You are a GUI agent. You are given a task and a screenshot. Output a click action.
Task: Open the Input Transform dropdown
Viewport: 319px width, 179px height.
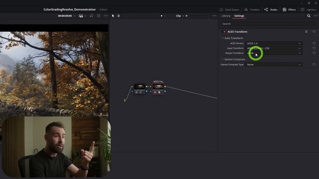coord(274,48)
